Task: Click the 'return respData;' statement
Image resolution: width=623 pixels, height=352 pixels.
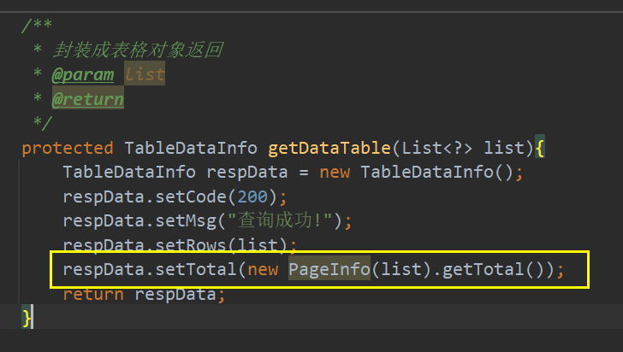Action: (x=144, y=295)
